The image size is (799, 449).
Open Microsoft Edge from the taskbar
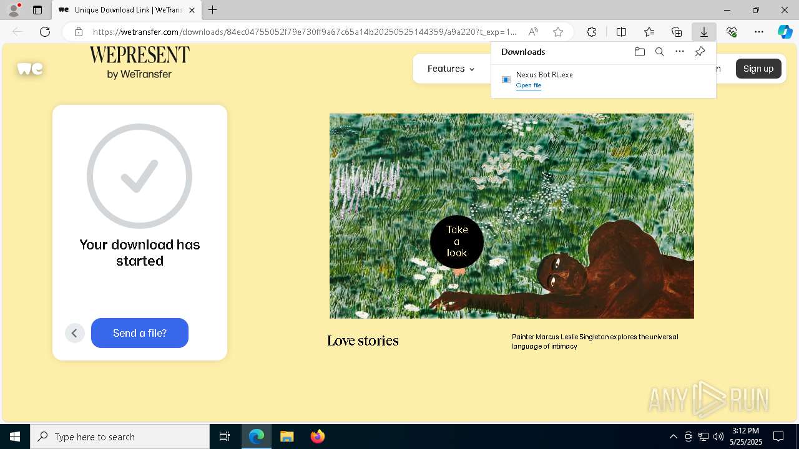pos(257,437)
